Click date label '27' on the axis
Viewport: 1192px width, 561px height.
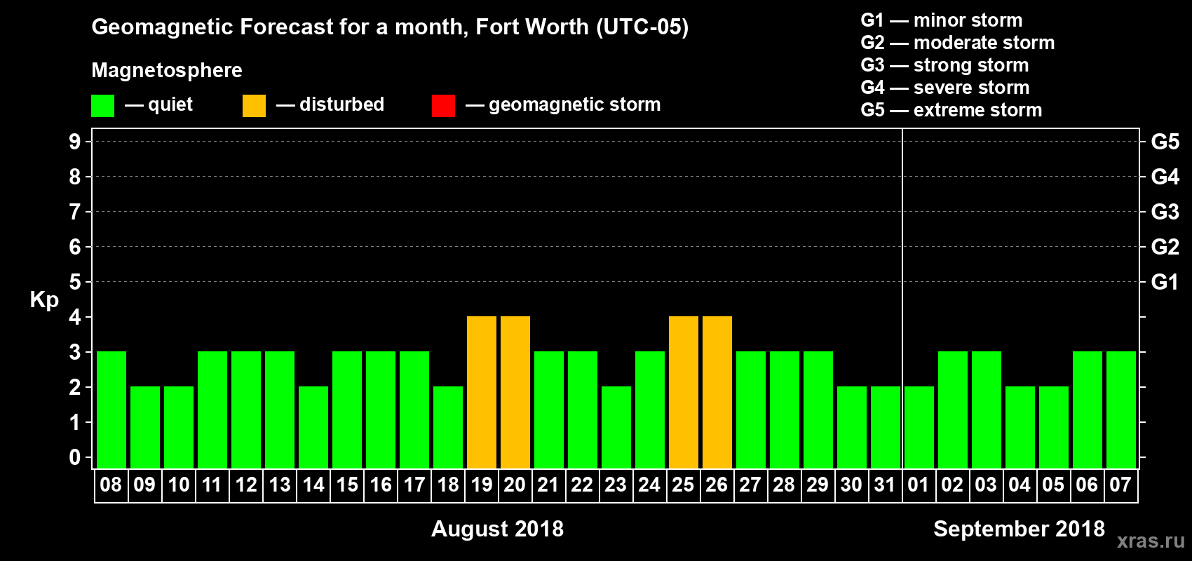pos(750,485)
